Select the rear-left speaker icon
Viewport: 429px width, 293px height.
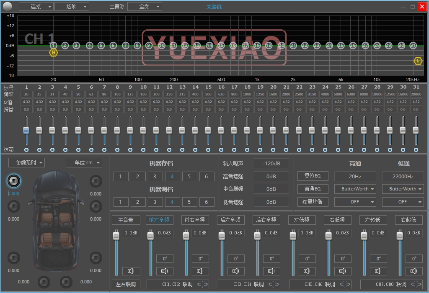[13, 258]
